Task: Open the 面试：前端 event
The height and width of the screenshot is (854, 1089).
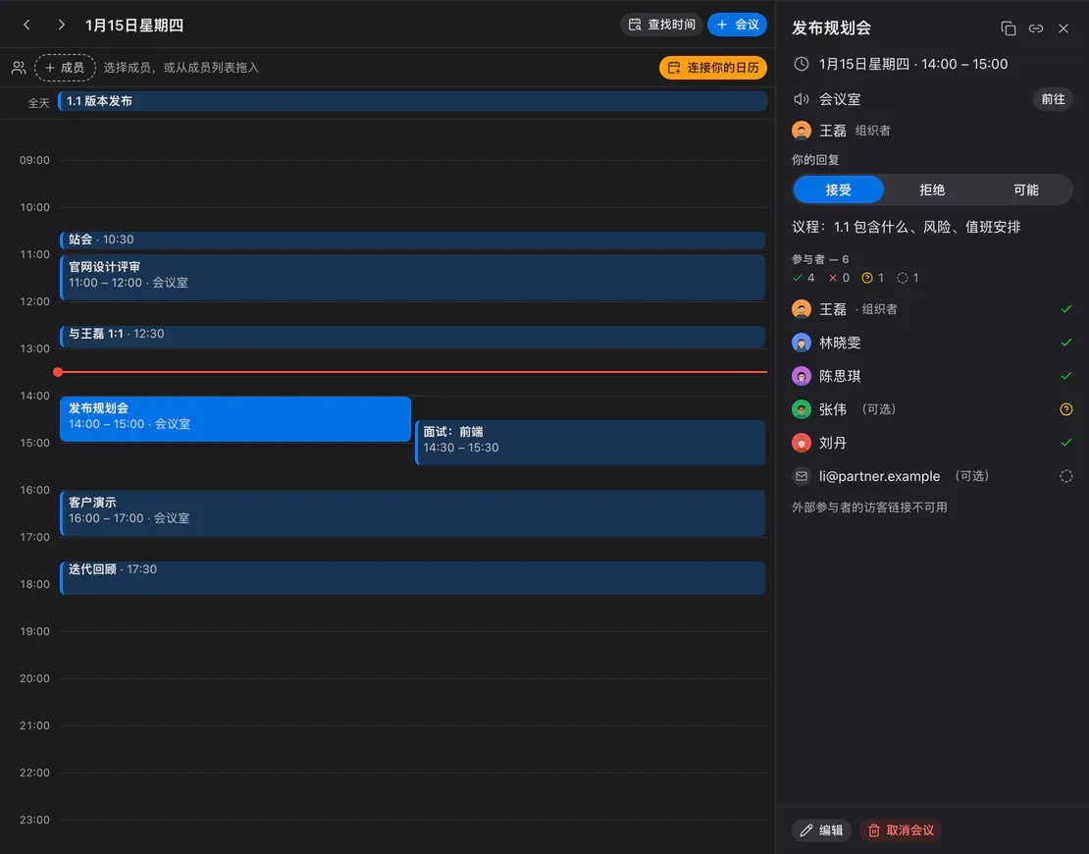Action: 591,442
